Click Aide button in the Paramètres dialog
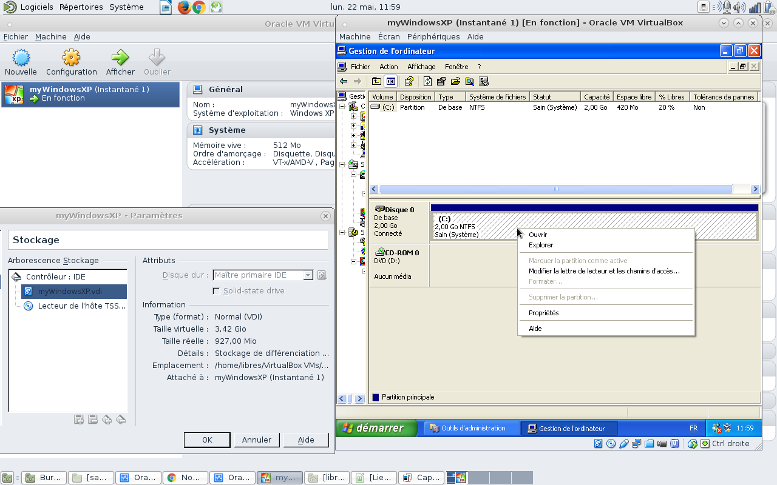Viewport: 777px width, 485px height. click(x=306, y=440)
